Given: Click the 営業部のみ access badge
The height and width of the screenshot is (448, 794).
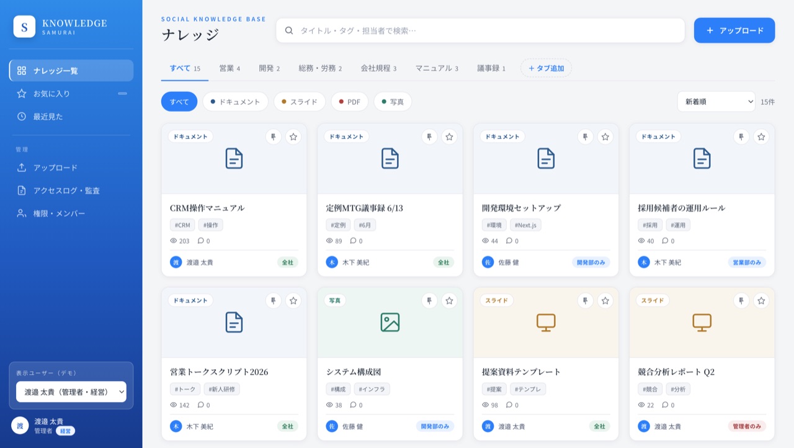Looking at the screenshot, I should tap(747, 262).
